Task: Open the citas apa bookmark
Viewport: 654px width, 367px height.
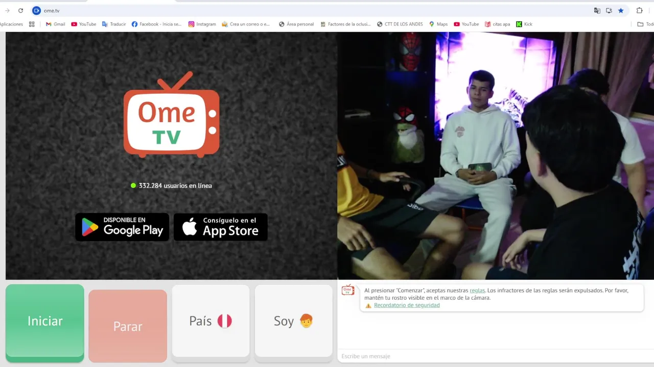Action: click(x=497, y=24)
